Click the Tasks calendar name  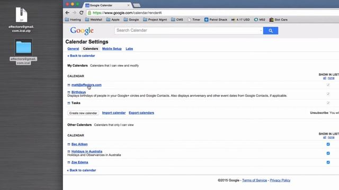click(76, 103)
